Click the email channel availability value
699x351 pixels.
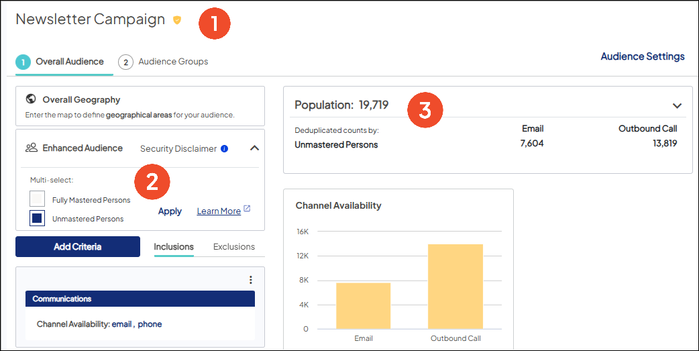point(121,324)
